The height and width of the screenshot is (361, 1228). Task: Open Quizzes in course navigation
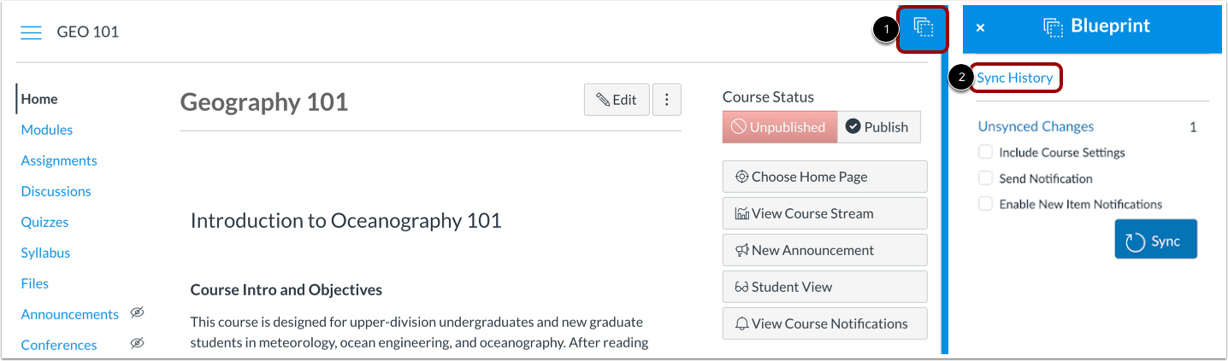(x=44, y=222)
